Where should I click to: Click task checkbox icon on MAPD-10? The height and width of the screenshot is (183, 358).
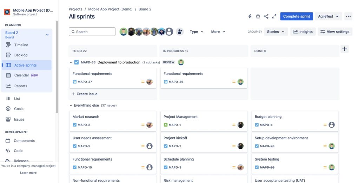pyautogui.click(x=75, y=167)
